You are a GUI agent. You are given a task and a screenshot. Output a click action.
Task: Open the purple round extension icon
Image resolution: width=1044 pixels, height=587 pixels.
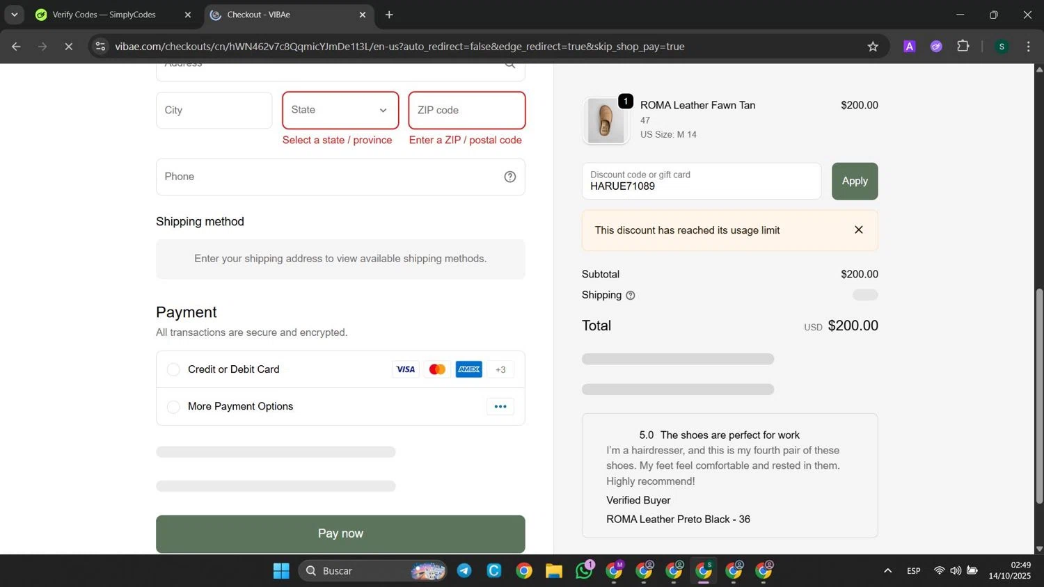click(x=936, y=47)
